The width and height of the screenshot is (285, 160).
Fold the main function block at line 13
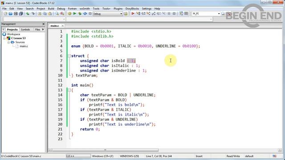pos(69,90)
